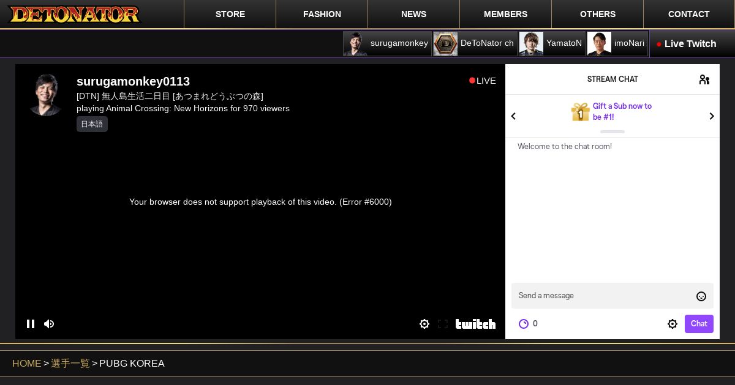Click PUBG KOREA breadcrumb text

click(132, 364)
